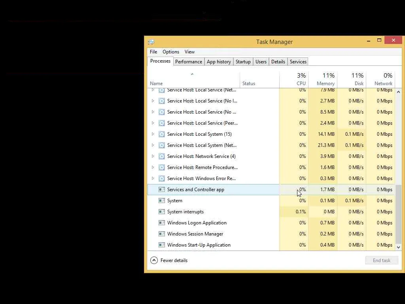Viewport: 405px width, 304px height.
Task: Open the View menu
Action: click(x=189, y=52)
